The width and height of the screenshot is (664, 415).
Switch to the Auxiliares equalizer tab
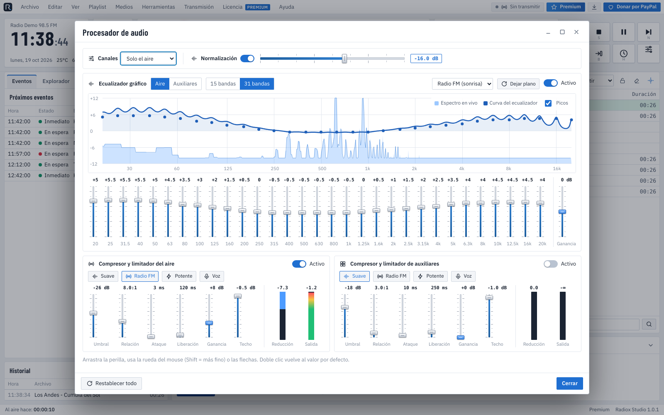pos(185,84)
